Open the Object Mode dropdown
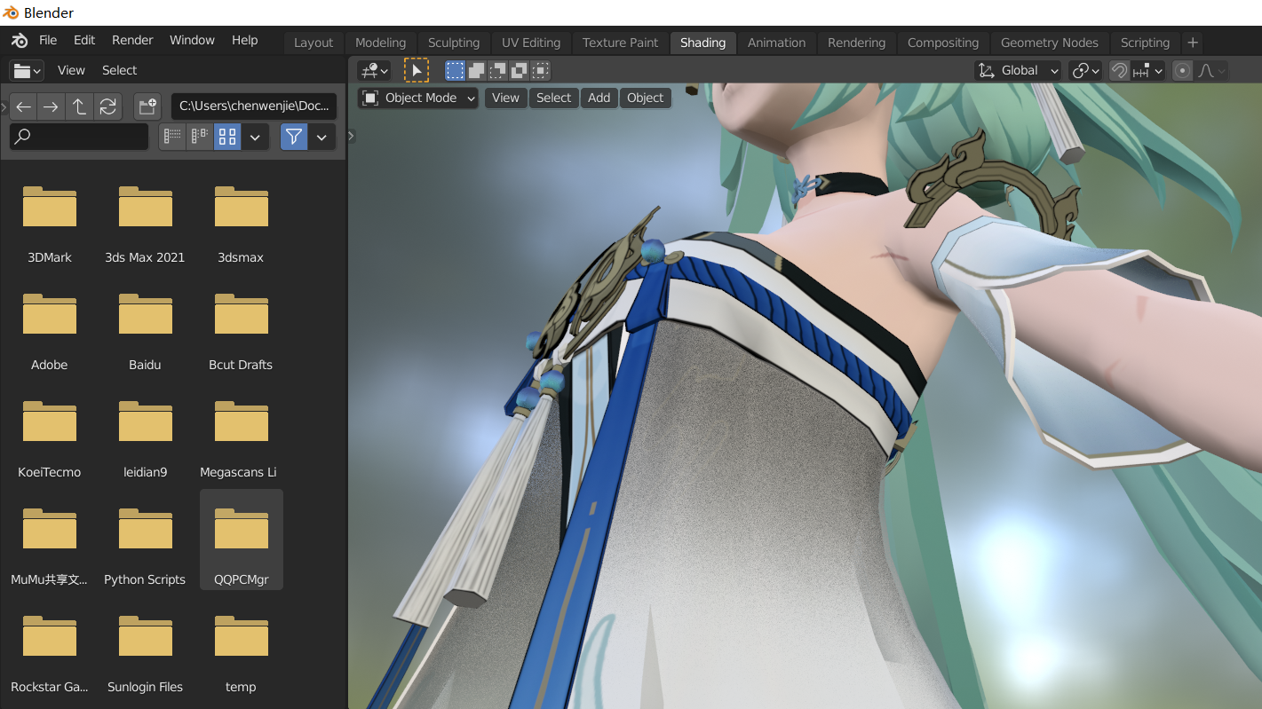Viewport: 1262px width, 709px height. (418, 98)
